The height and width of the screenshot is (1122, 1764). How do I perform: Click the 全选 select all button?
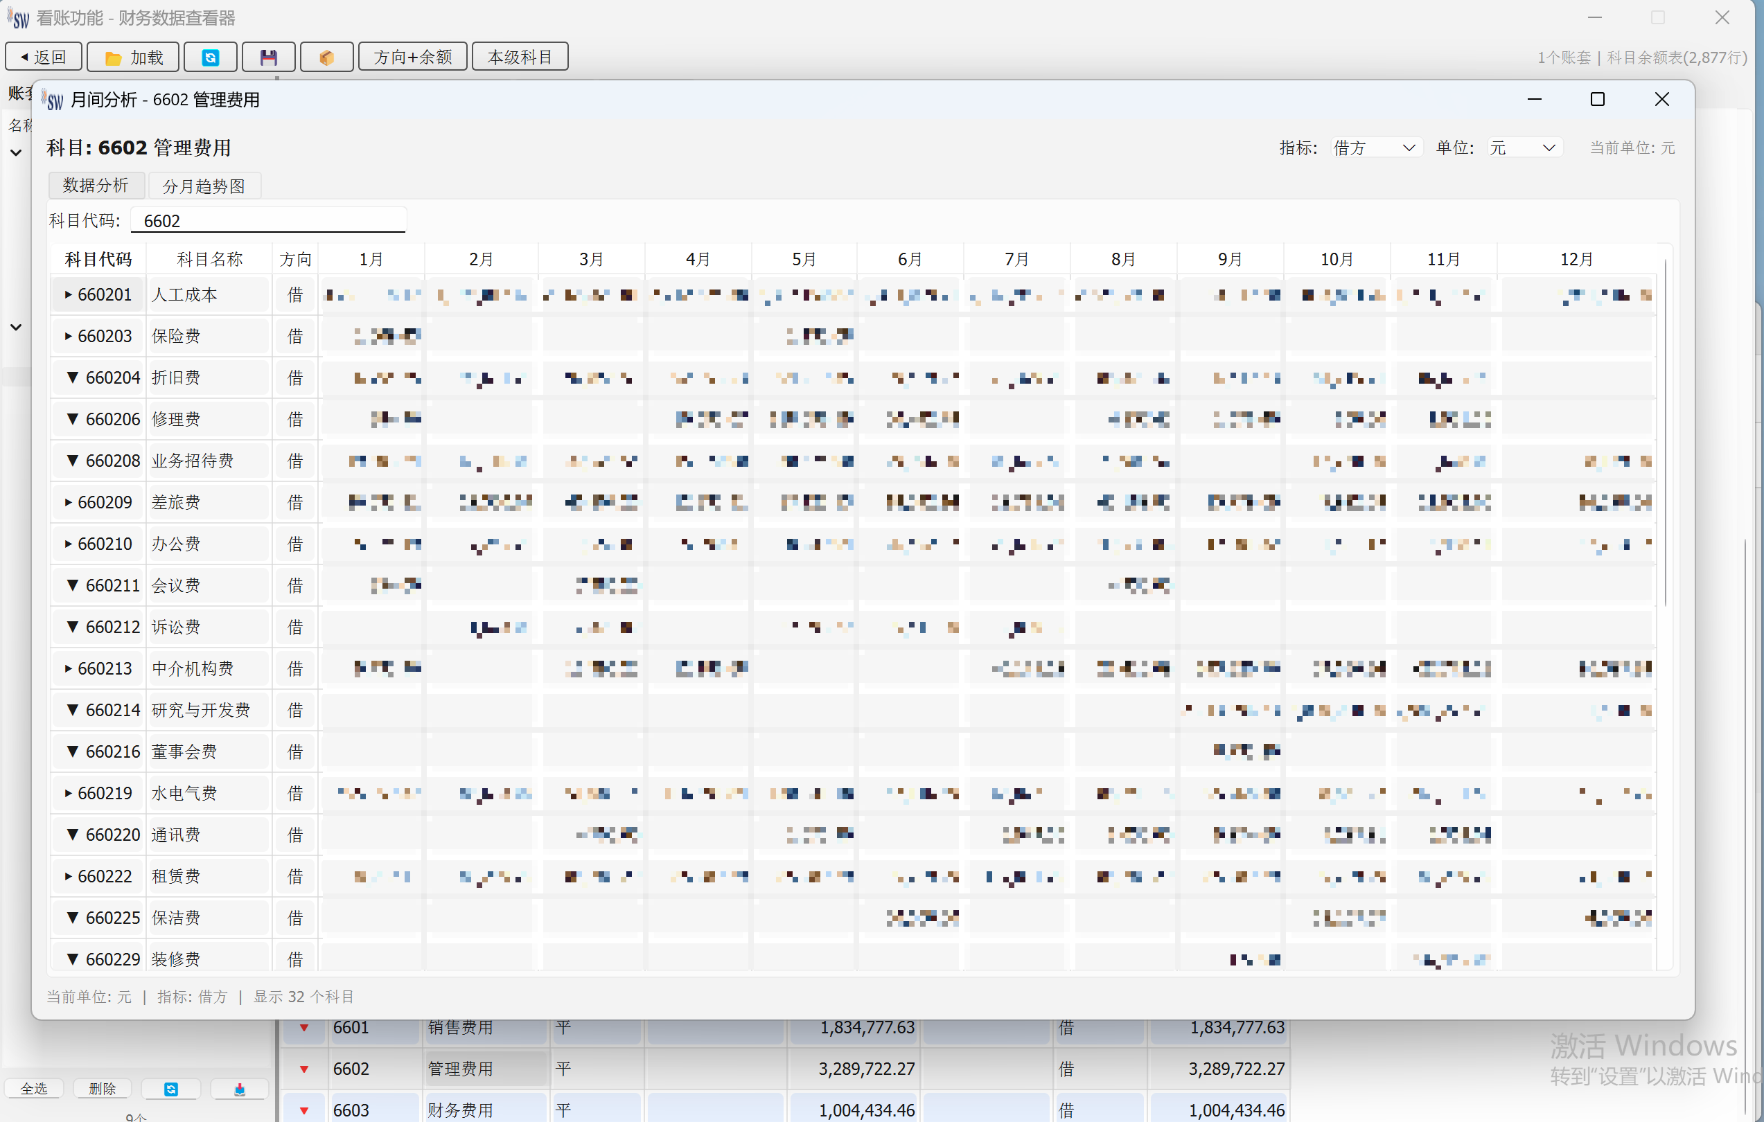(x=34, y=1089)
